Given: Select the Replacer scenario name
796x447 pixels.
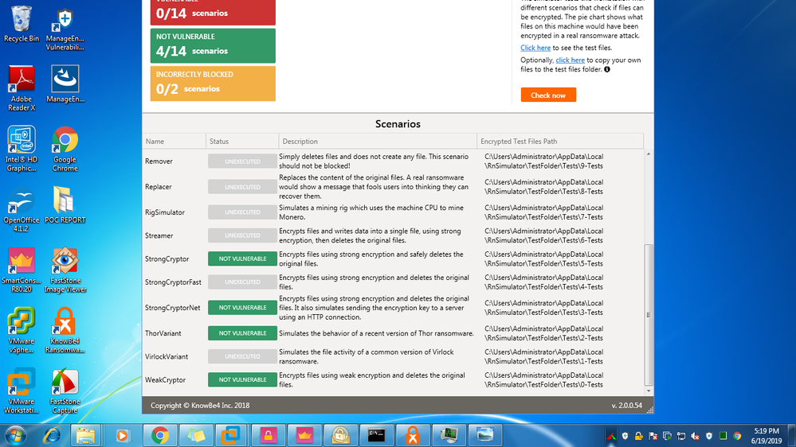Looking at the screenshot, I should 159,186.
